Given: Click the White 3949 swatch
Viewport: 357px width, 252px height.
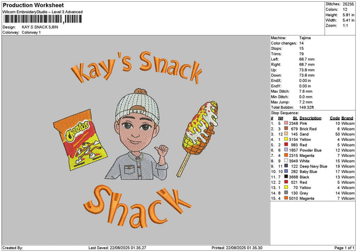Looking at the screenshot, I should (286, 161).
